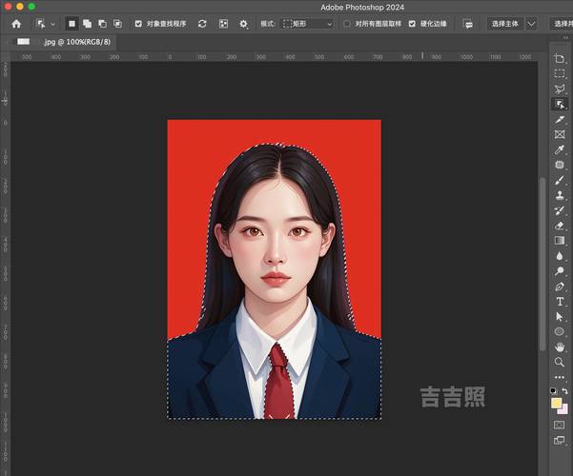This screenshot has width=573, height=476.
Task: Open the 模式 矩形 dropdown
Action: tap(307, 24)
